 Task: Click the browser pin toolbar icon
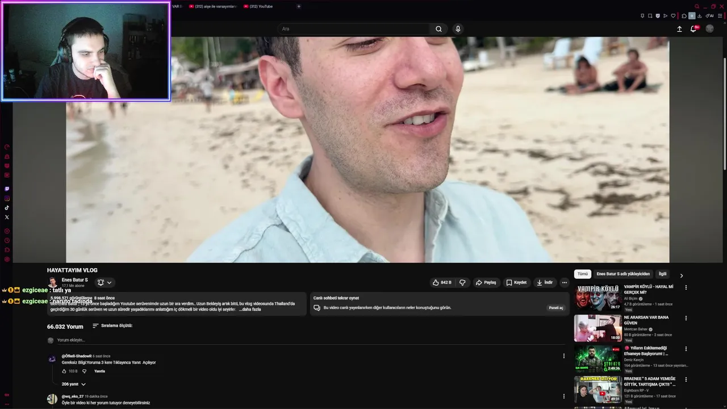pos(642,16)
